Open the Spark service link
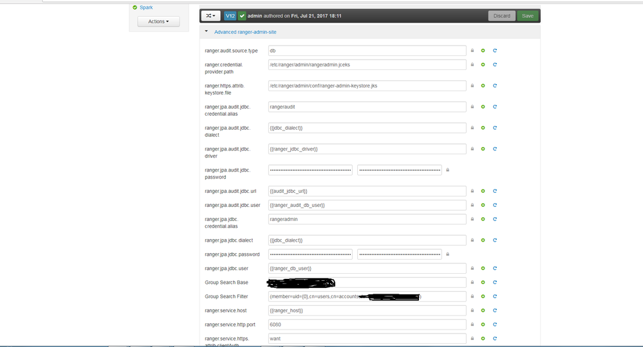Image resolution: width=643 pixels, height=347 pixels. 146,7
